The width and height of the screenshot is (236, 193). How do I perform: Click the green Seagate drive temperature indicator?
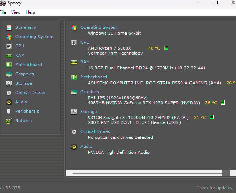point(212,117)
